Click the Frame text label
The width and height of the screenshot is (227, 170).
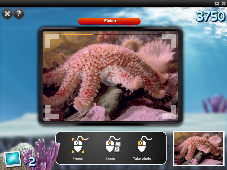pyautogui.click(x=77, y=159)
